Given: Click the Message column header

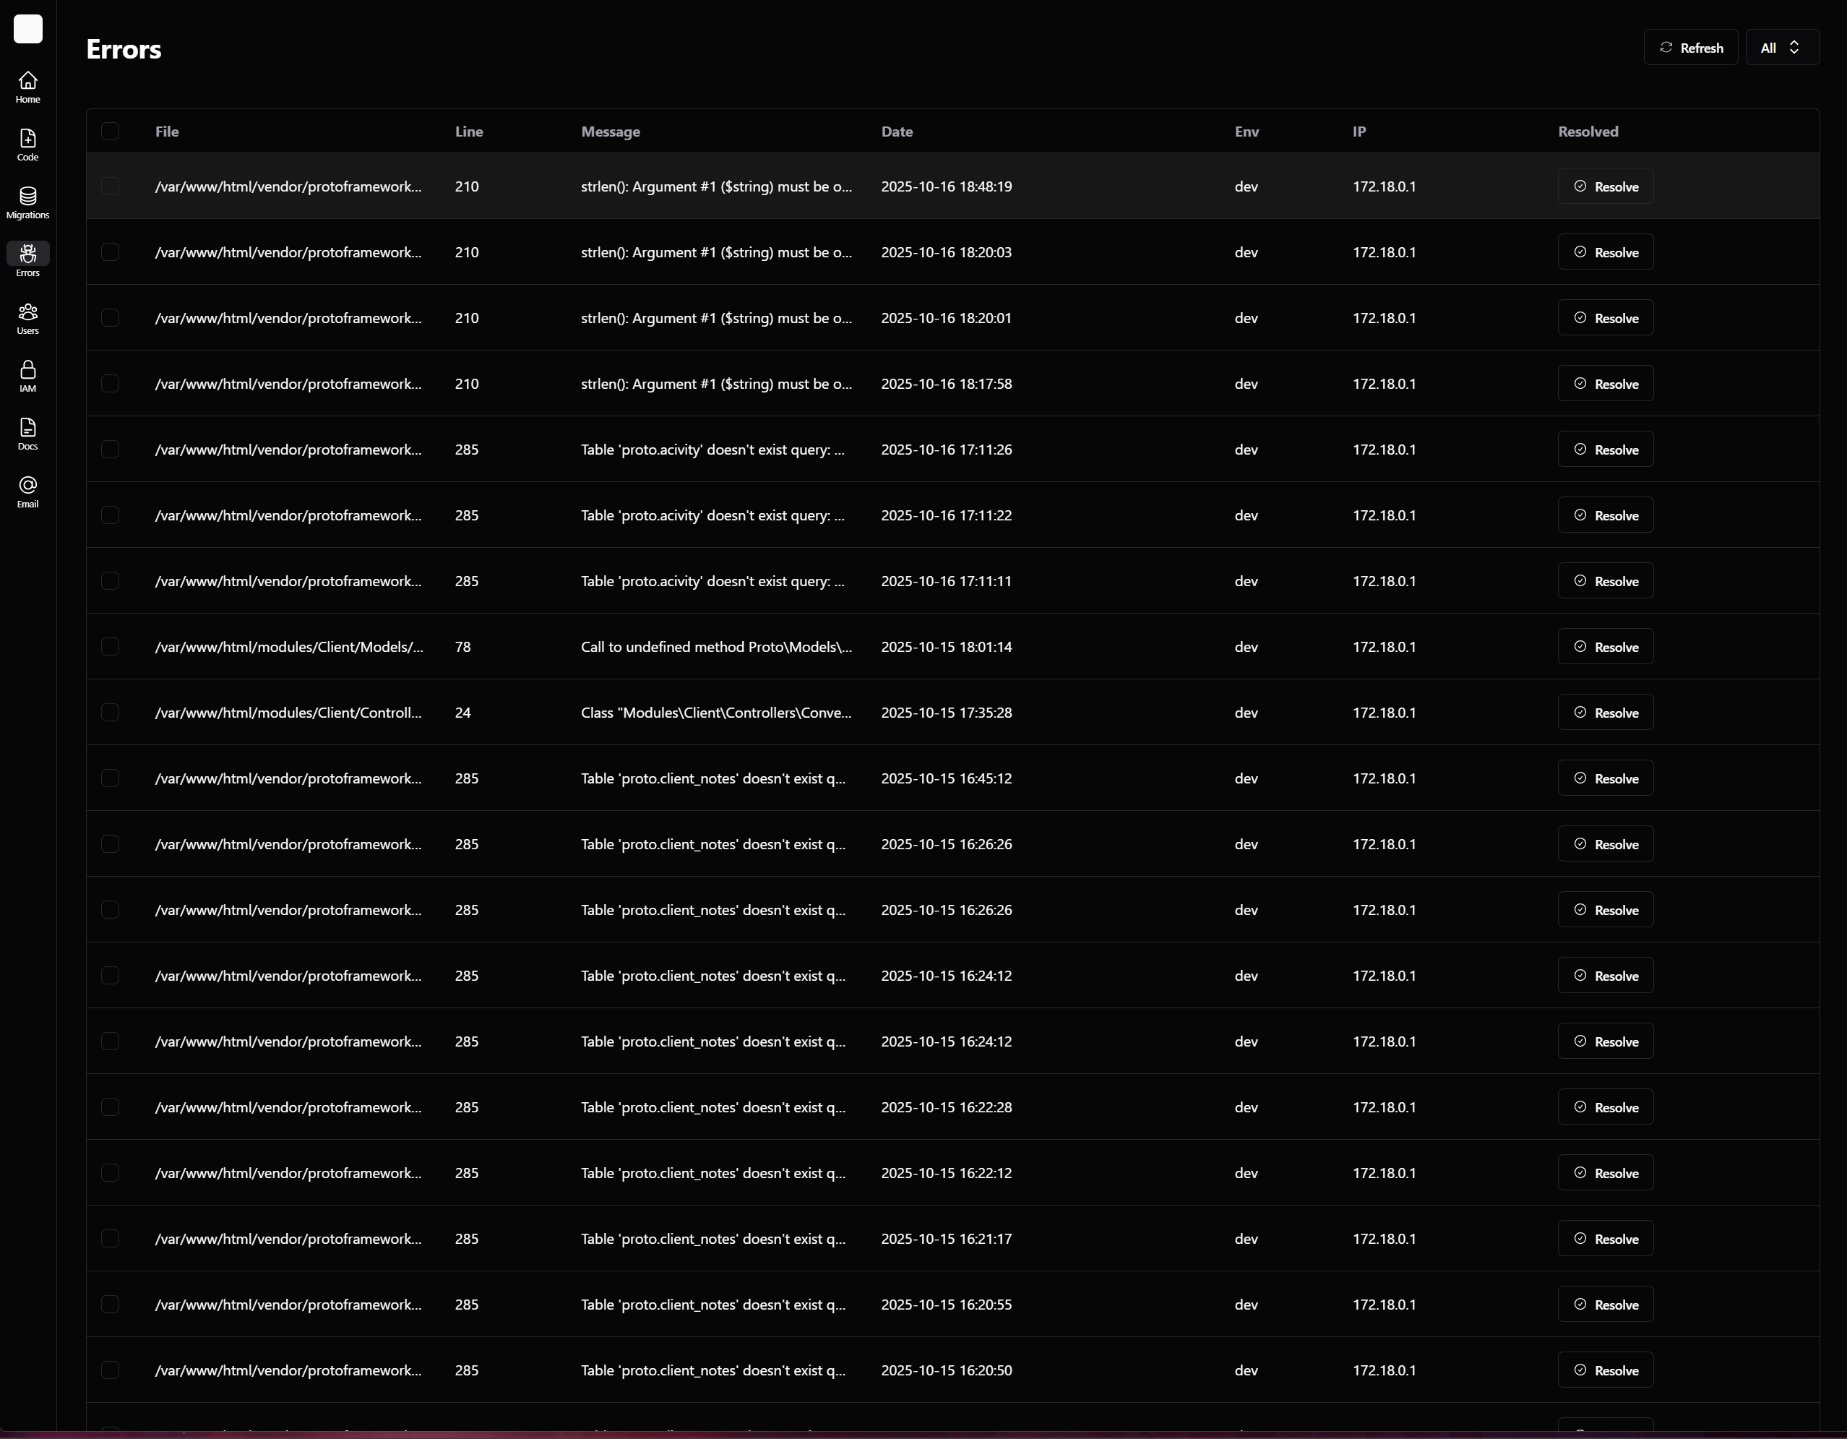Looking at the screenshot, I should 610,131.
